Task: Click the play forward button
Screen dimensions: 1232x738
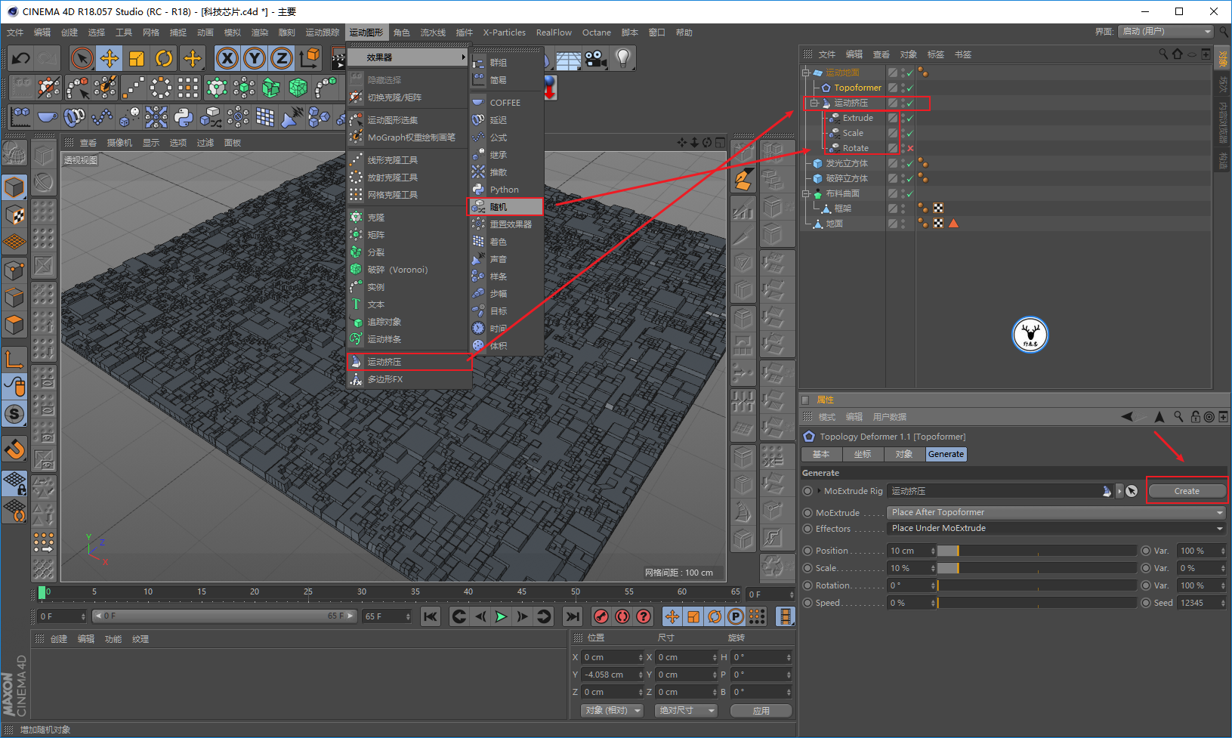Action: (501, 616)
